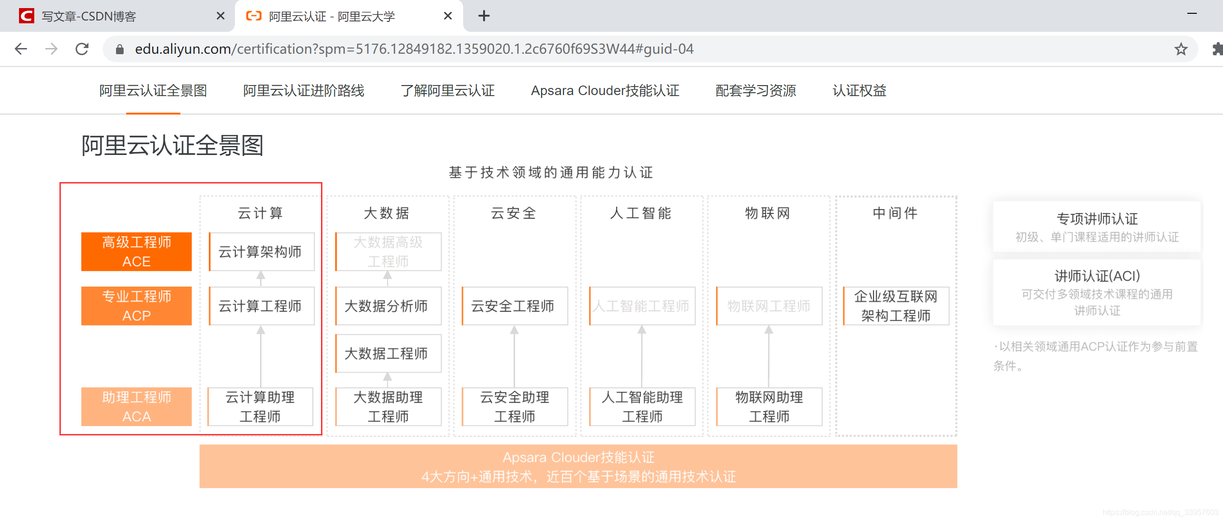Click the 专项讲师认证 card
Screen dimensions: 1223x521
click(x=1097, y=227)
